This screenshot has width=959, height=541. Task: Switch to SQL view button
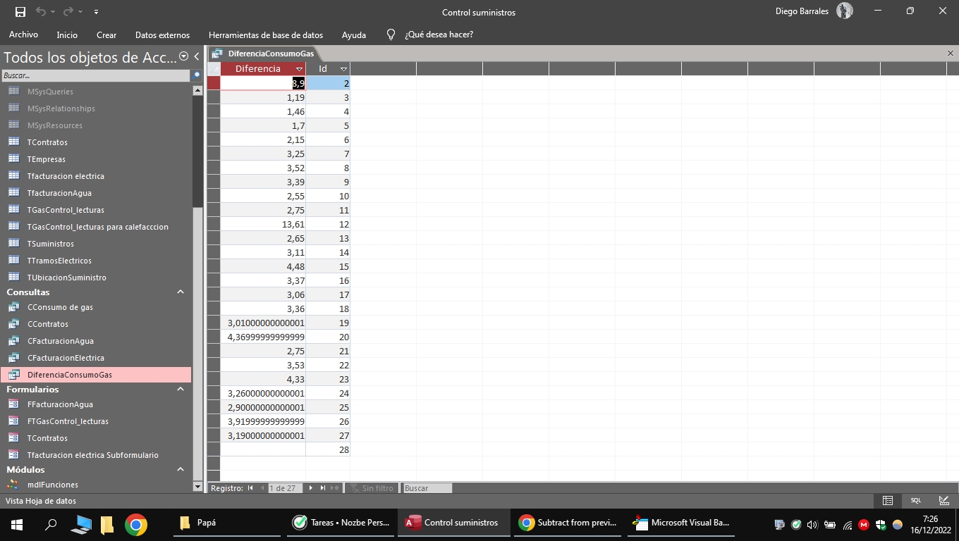(915, 500)
